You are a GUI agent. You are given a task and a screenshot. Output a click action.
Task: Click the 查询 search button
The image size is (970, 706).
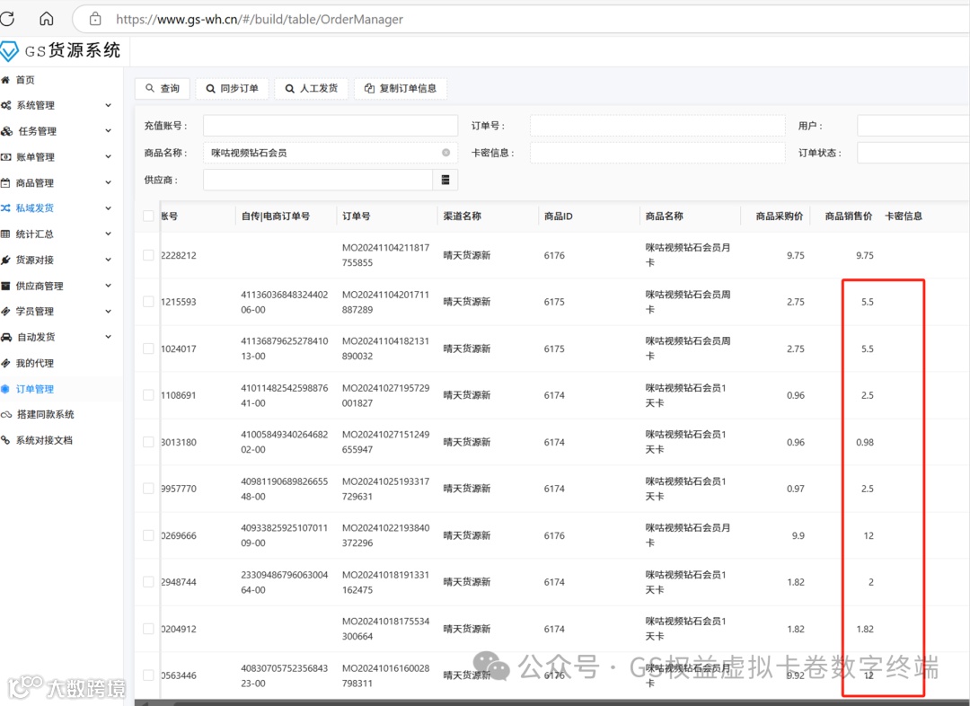pyautogui.click(x=163, y=89)
